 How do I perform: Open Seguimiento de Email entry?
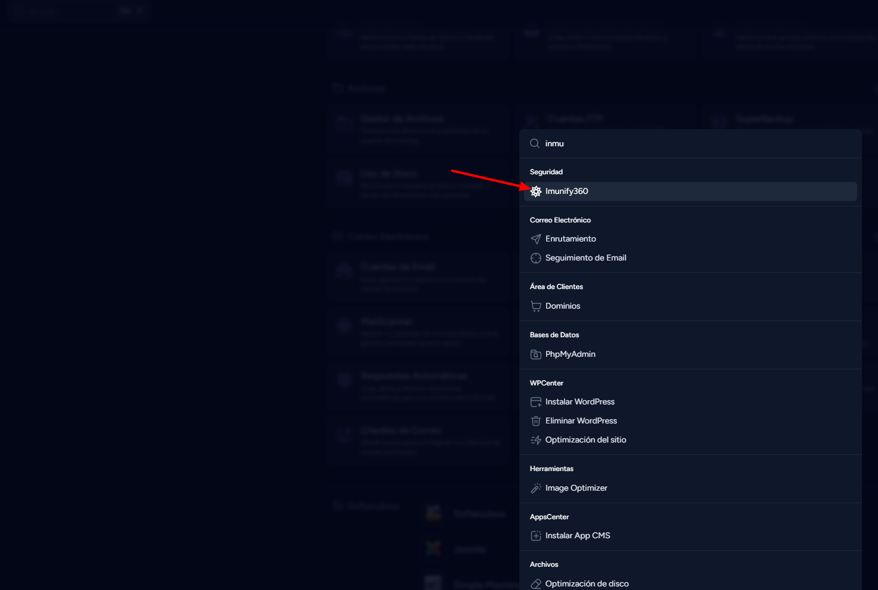coord(585,258)
